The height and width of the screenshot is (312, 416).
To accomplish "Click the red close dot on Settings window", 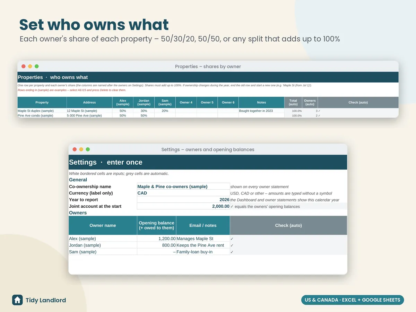I will [75, 149].
